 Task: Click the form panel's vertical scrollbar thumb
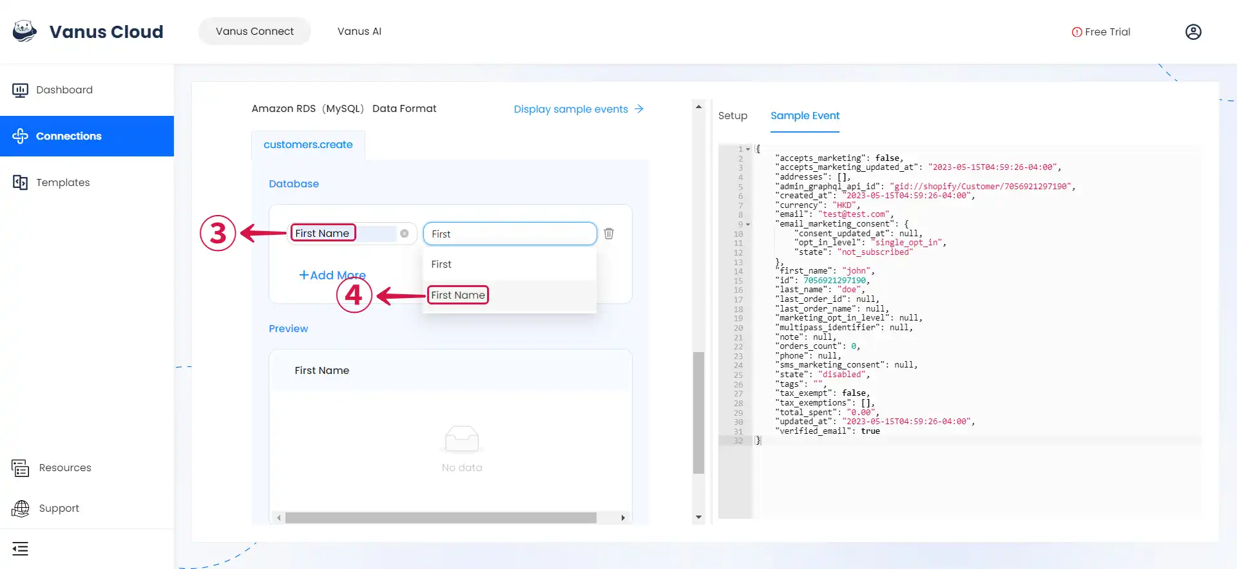click(698, 413)
